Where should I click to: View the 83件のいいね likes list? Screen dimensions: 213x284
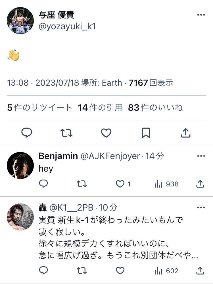click(155, 108)
